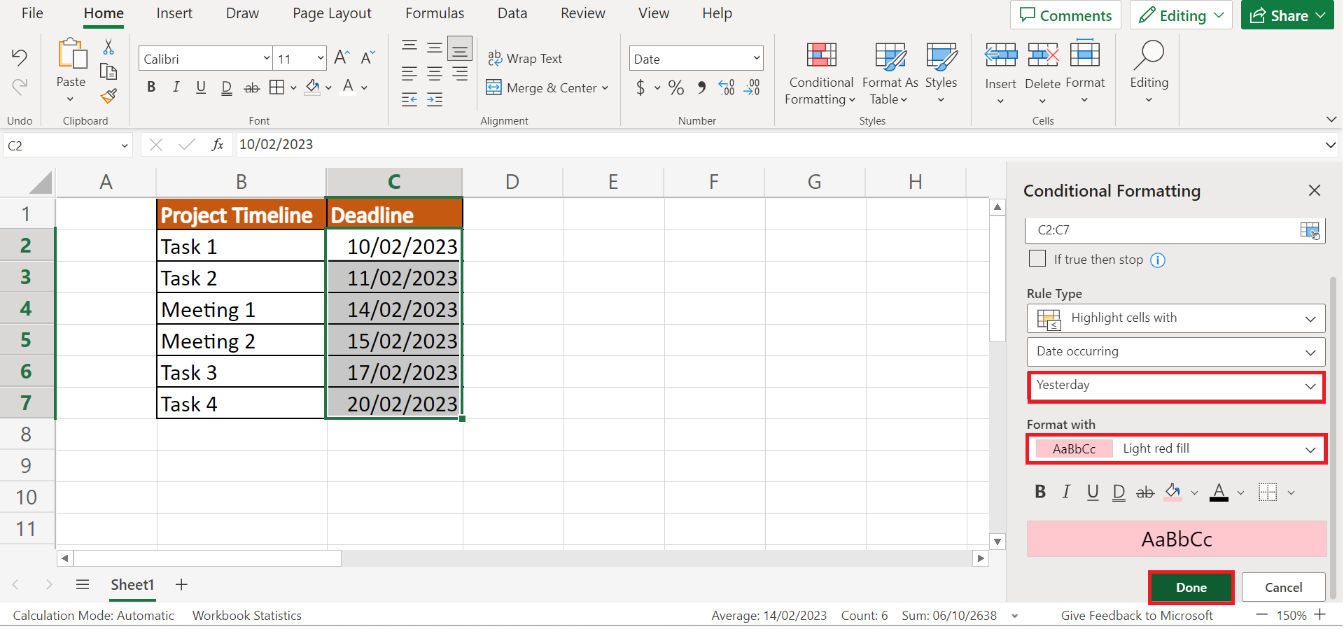Increase indent in the Alignment group
1344x629 pixels.
click(435, 99)
